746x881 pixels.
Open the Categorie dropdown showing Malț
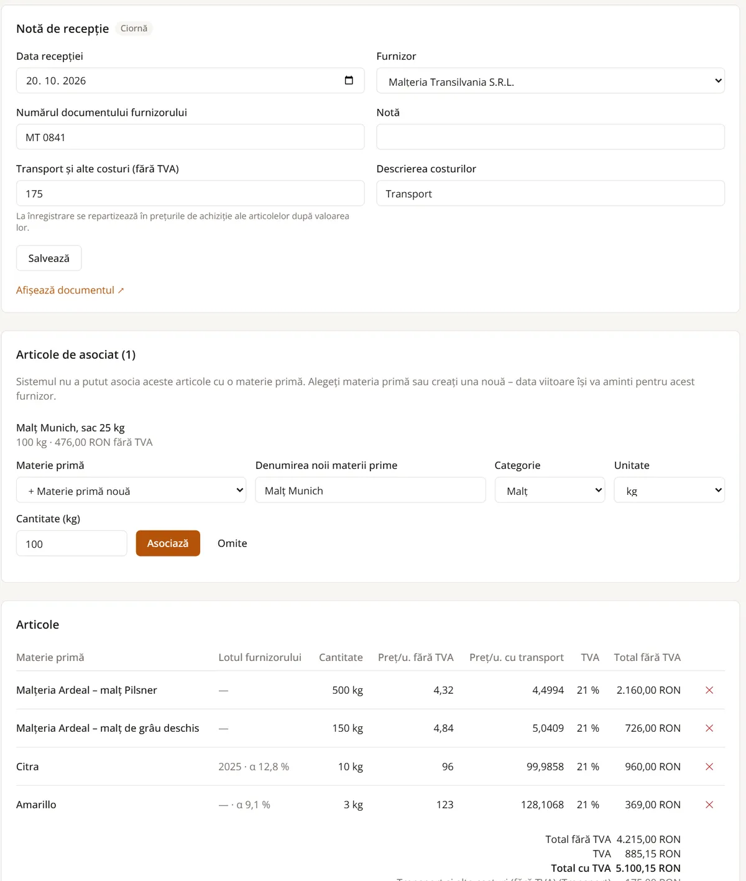pos(550,490)
